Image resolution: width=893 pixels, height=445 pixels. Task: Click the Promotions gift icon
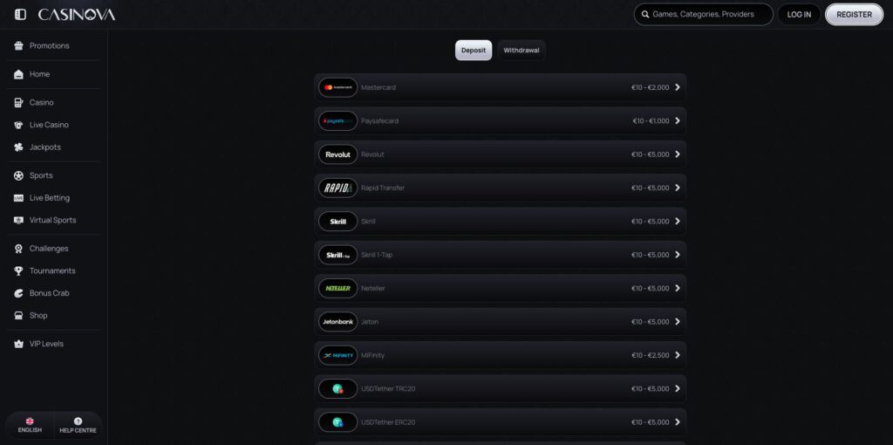point(19,45)
